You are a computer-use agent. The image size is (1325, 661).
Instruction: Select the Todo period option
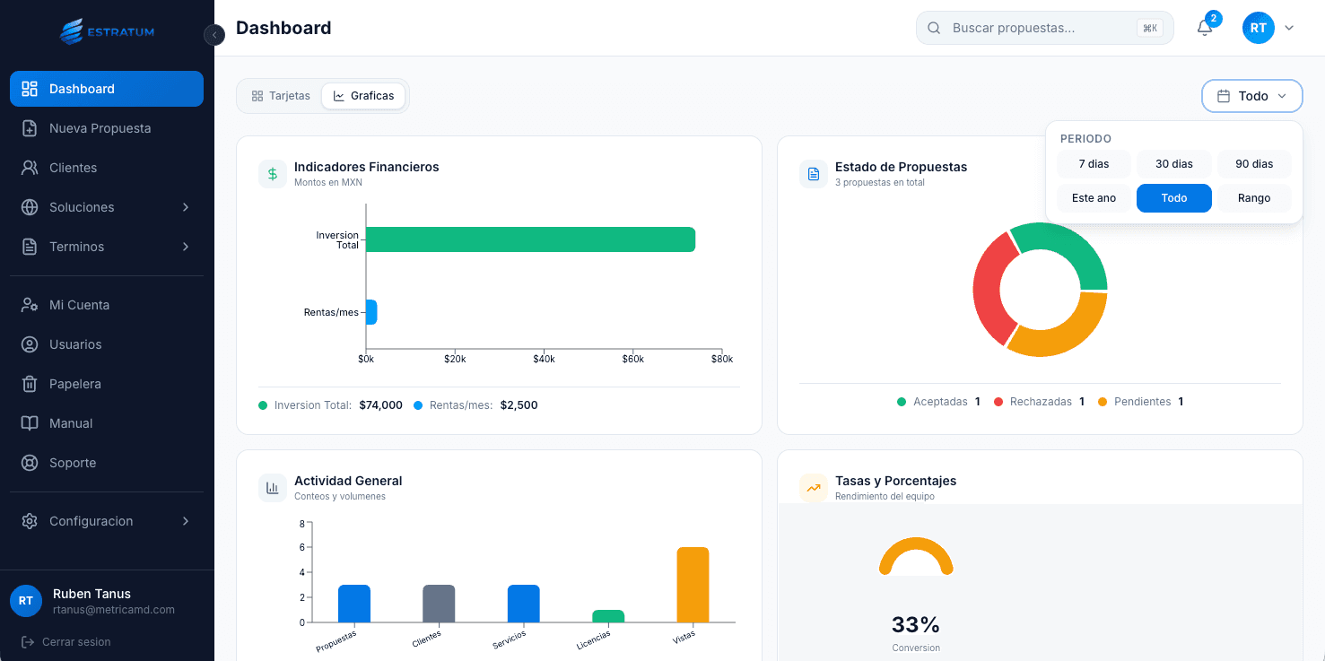(1174, 198)
